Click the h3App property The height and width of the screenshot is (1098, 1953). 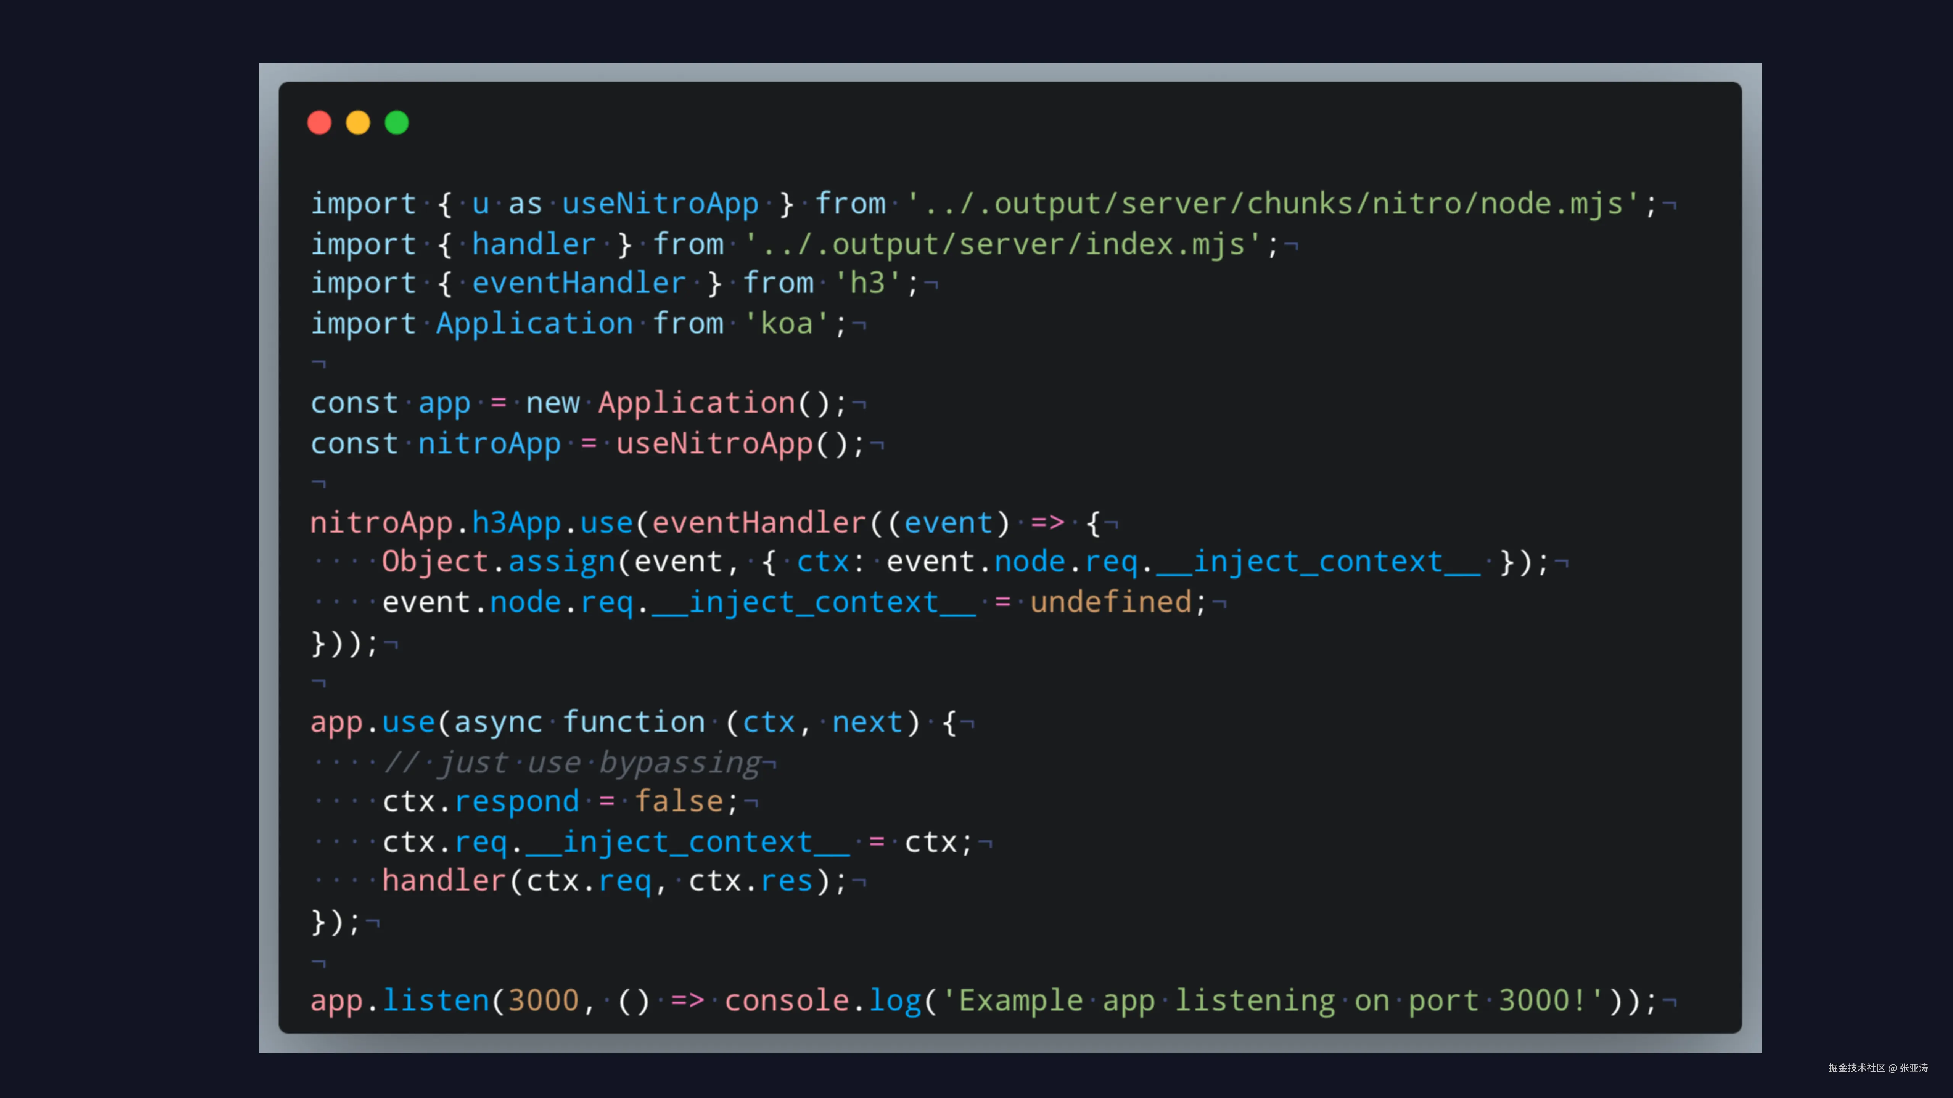click(516, 522)
